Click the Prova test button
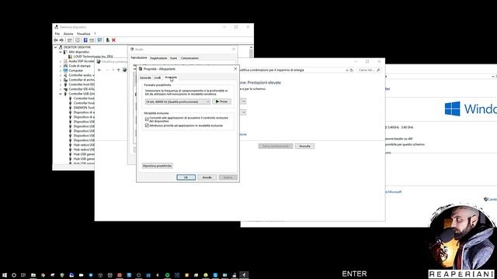The height and width of the screenshot is (279, 497). [x=221, y=102]
